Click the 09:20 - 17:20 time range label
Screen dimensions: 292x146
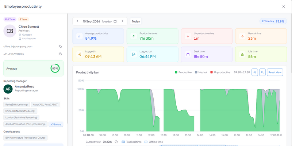click(x=242, y=72)
